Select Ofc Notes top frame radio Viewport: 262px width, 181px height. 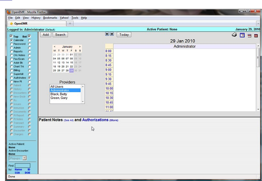click(x=11, y=55)
